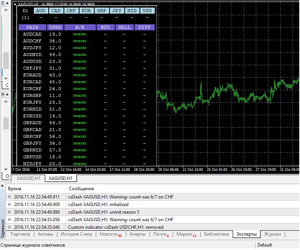Select the AUDCAD pair row
This screenshot has height=250, width=300.
tap(86, 34)
